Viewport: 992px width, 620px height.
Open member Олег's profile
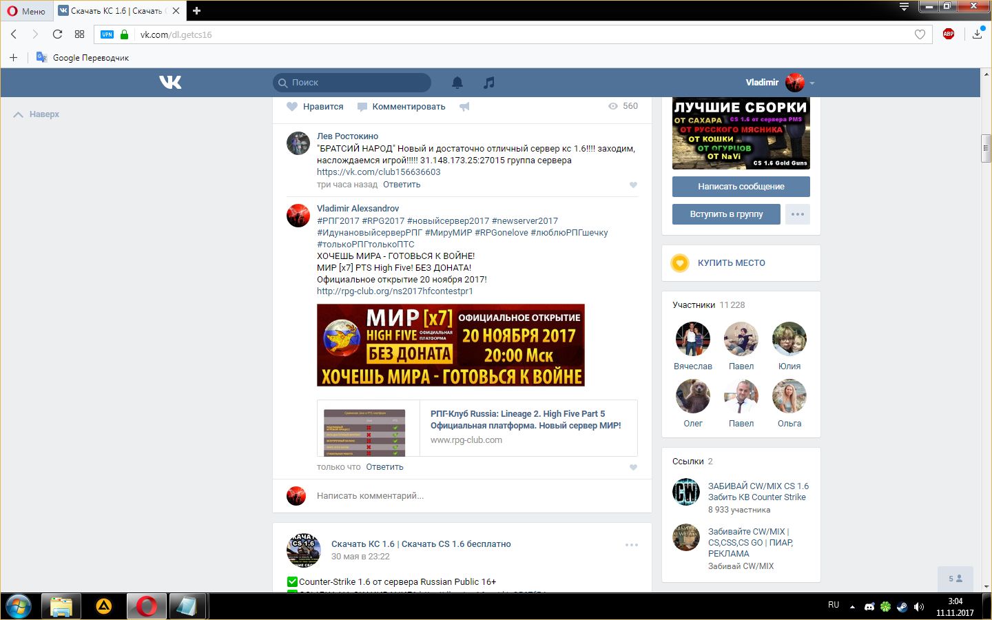[x=693, y=403]
